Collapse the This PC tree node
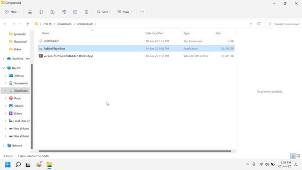The image size is (302, 170). pos(3,68)
